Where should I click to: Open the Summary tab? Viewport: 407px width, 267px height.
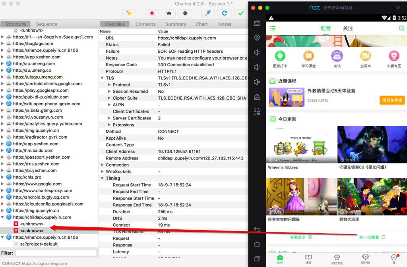(176, 24)
